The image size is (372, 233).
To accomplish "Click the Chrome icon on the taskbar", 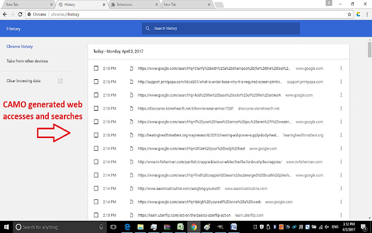I will tap(194, 227).
